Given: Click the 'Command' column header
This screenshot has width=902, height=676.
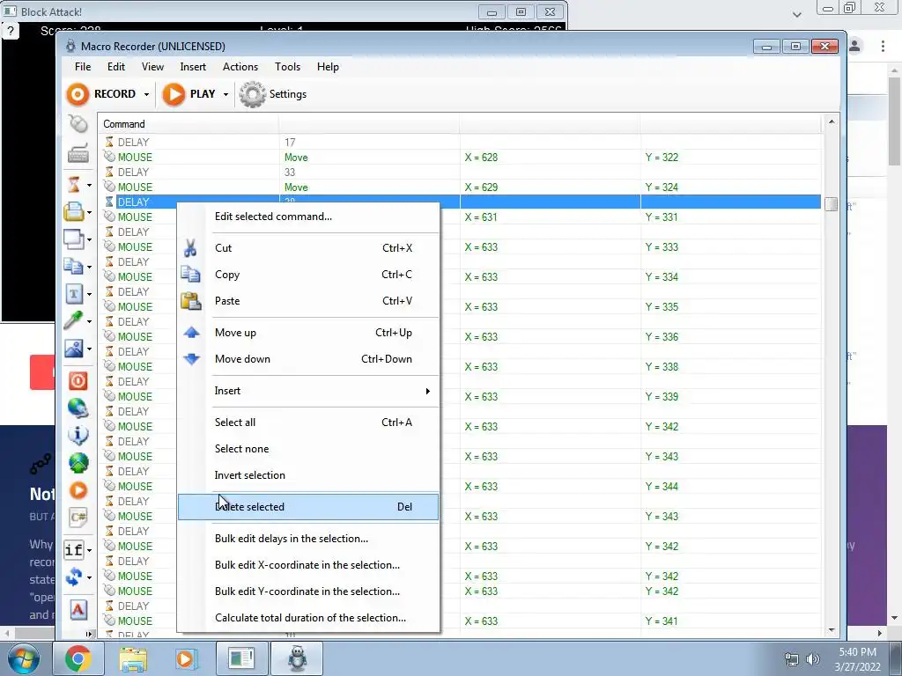Looking at the screenshot, I should point(189,124).
